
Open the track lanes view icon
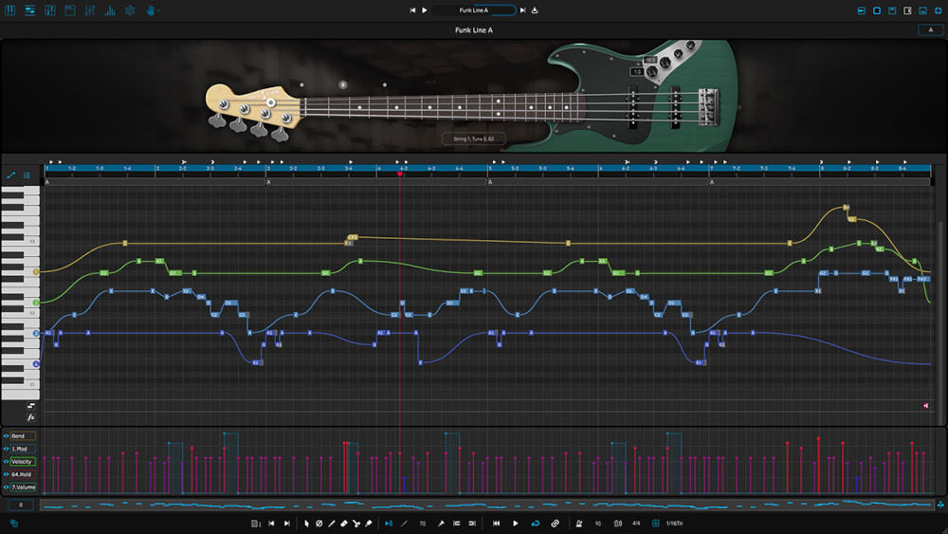pyautogui.click(x=29, y=10)
